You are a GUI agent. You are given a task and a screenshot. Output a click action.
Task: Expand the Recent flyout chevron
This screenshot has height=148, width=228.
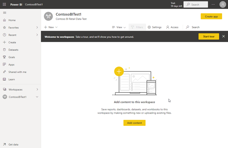(x=37, y=35)
